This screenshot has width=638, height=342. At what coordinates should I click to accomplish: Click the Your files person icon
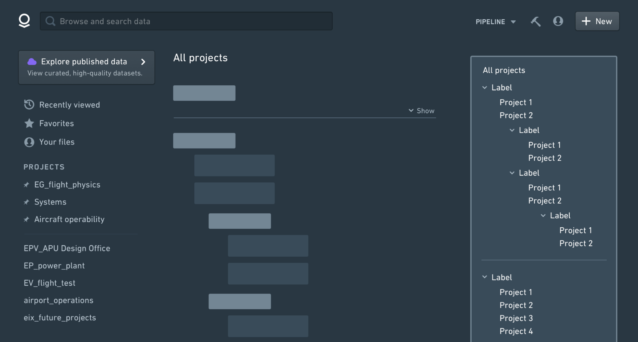pyautogui.click(x=29, y=142)
